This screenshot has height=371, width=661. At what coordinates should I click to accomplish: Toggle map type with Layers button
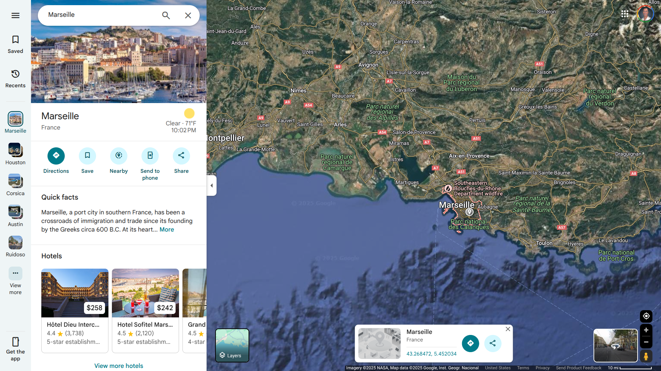(232, 345)
